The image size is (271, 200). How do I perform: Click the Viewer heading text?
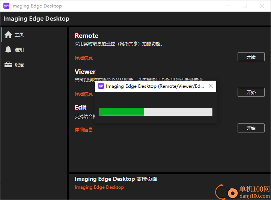85,72
